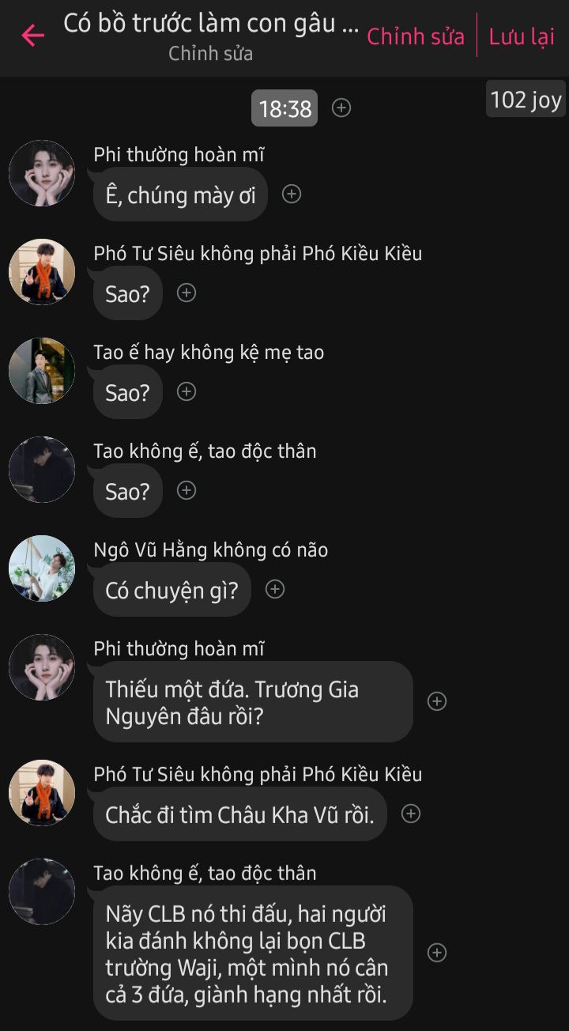Tap the "102 joy" counter badge
569x1031 pixels.
[526, 100]
